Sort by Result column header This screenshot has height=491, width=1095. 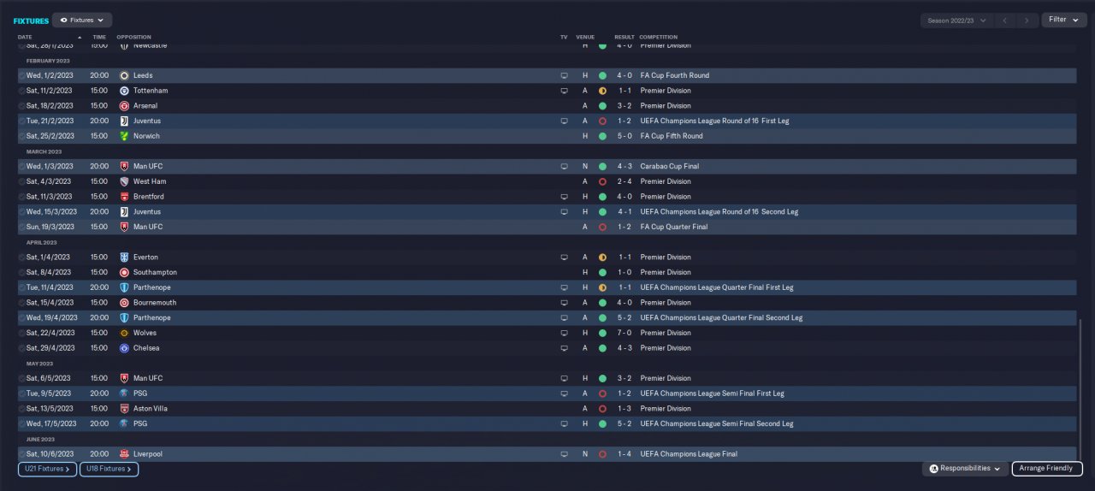(624, 37)
